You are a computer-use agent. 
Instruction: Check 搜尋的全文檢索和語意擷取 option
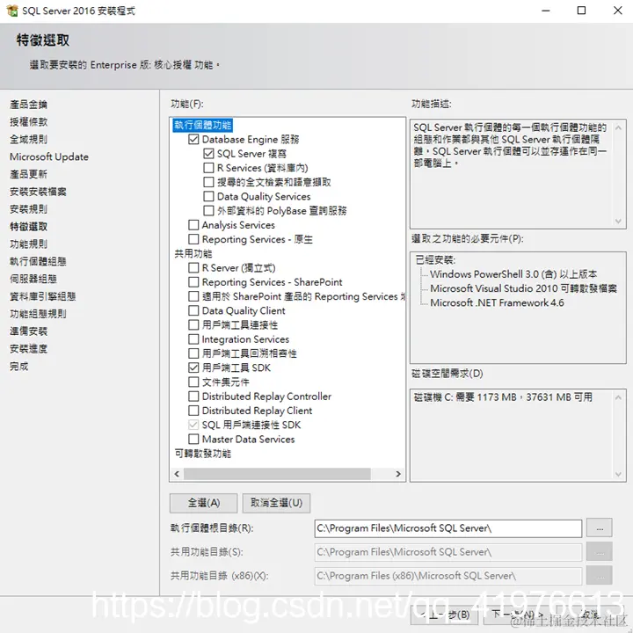[x=208, y=182]
